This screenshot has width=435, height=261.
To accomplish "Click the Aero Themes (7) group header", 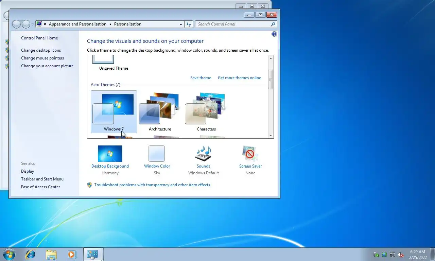I will [105, 85].
